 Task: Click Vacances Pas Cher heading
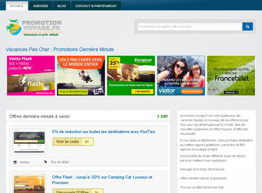pos(60,50)
